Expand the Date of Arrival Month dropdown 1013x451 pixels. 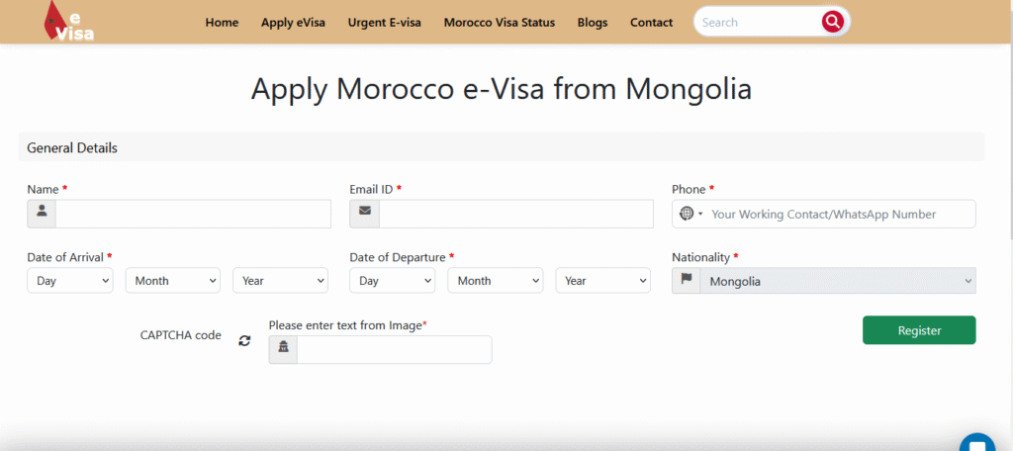(x=172, y=281)
